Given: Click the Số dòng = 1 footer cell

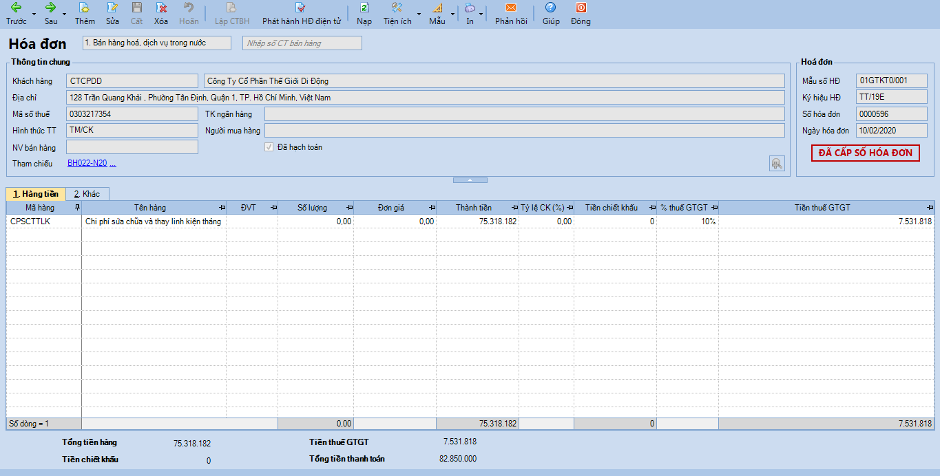Looking at the screenshot, I should (44, 424).
